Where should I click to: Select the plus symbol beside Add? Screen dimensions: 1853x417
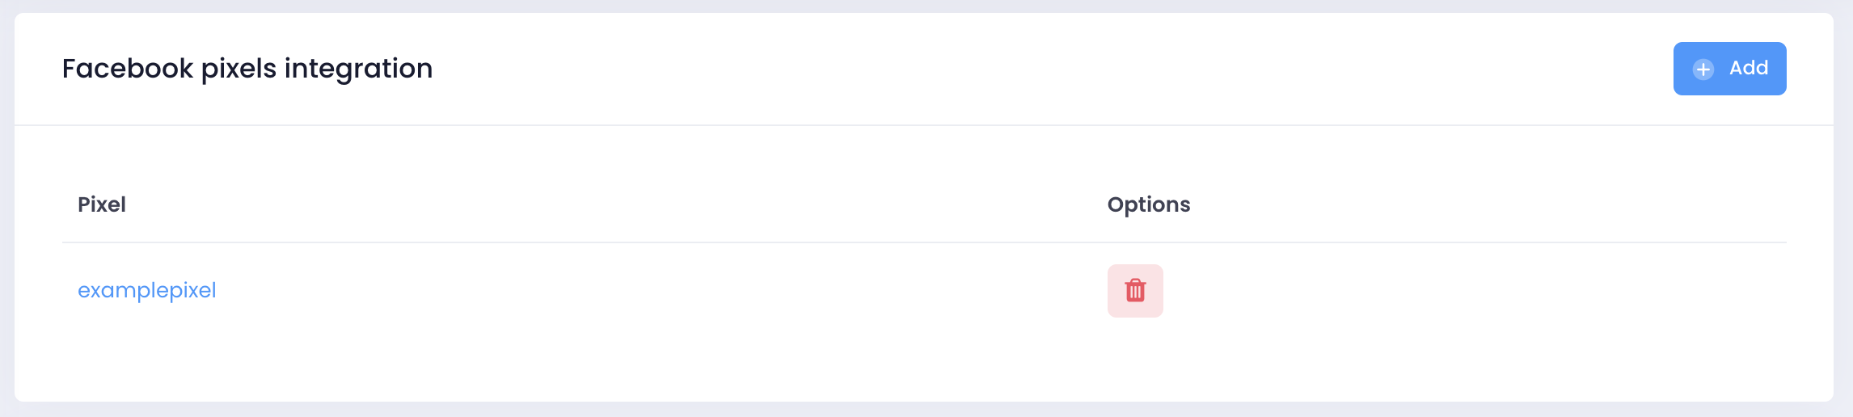pyautogui.click(x=1703, y=69)
